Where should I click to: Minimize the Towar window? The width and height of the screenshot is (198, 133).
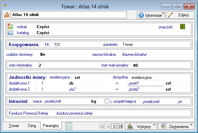(x=166, y=6)
